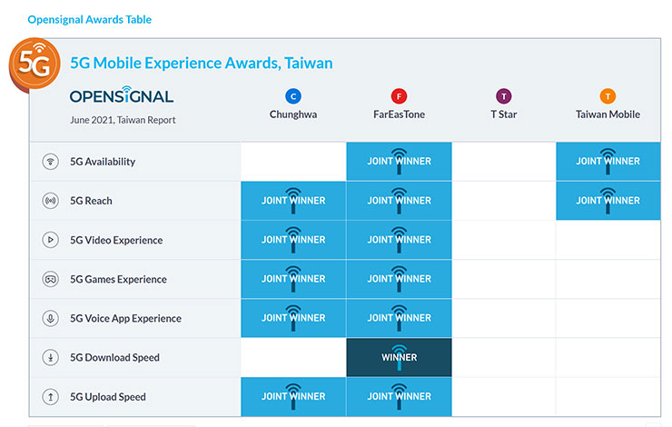The height and width of the screenshot is (427, 672).
Task: Click the orange Taiwan Mobile operator circle
Action: [x=608, y=96]
